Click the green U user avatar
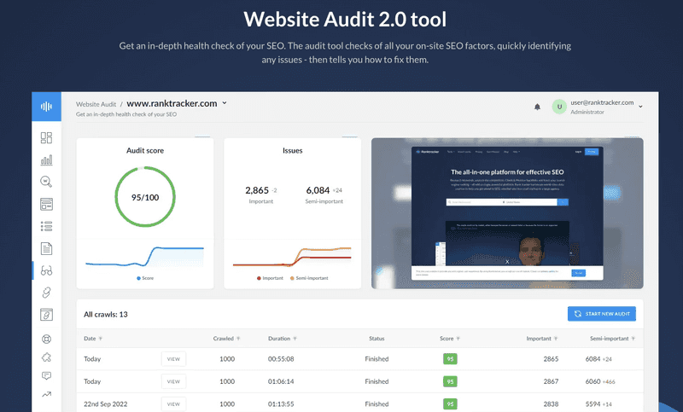683x412 pixels. 559,107
